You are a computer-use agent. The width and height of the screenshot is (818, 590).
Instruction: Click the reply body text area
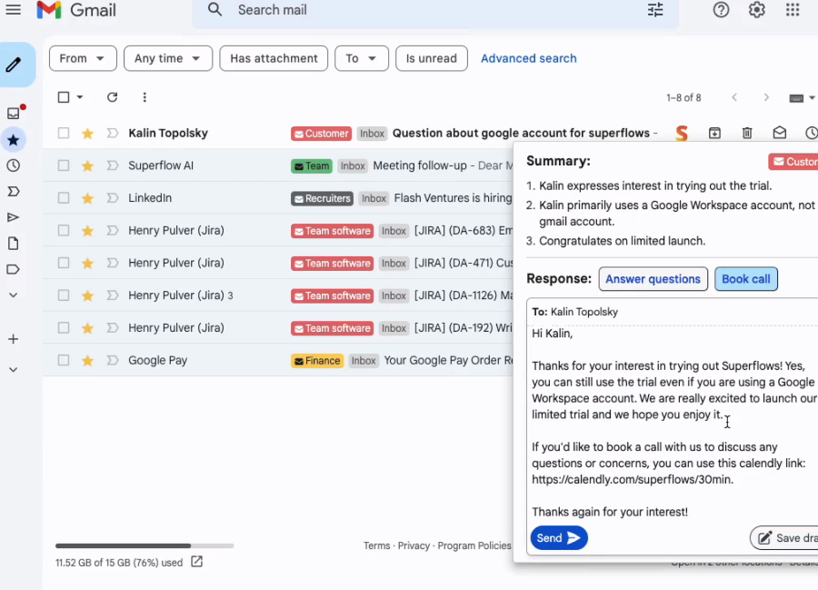pyautogui.click(x=673, y=423)
